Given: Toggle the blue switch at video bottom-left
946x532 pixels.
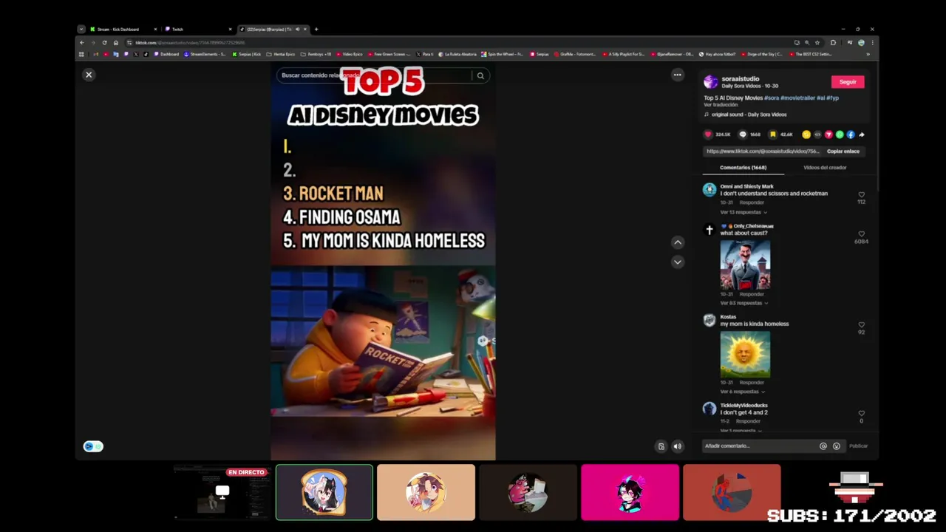Looking at the screenshot, I should point(93,446).
